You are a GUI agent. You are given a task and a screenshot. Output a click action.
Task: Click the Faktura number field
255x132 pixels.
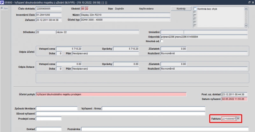point(229,119)
